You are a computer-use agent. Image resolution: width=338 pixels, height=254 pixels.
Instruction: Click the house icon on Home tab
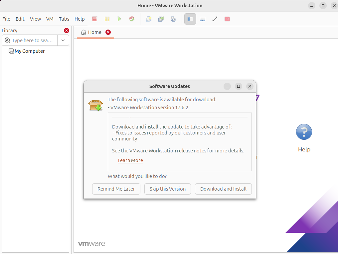point(84,32)
